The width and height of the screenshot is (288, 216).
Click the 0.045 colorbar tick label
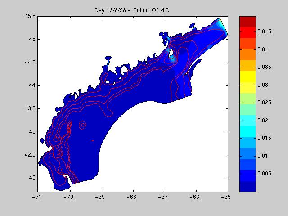tap(265, 31)
